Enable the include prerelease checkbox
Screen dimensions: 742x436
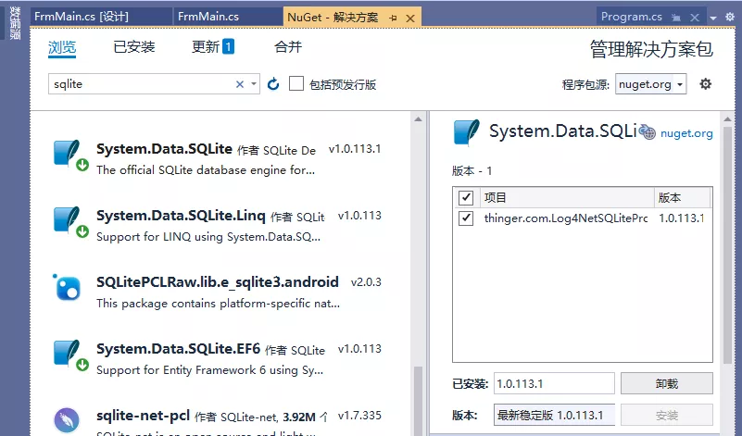296,84
